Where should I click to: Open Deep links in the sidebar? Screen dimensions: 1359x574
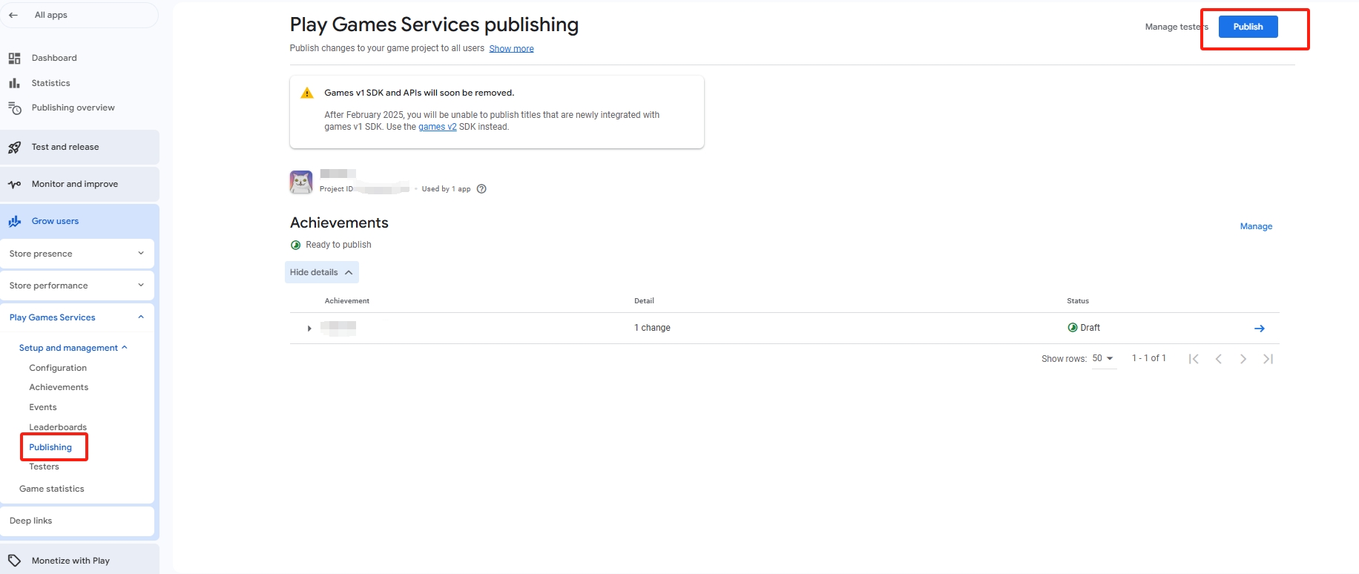(x=77, y=521)
